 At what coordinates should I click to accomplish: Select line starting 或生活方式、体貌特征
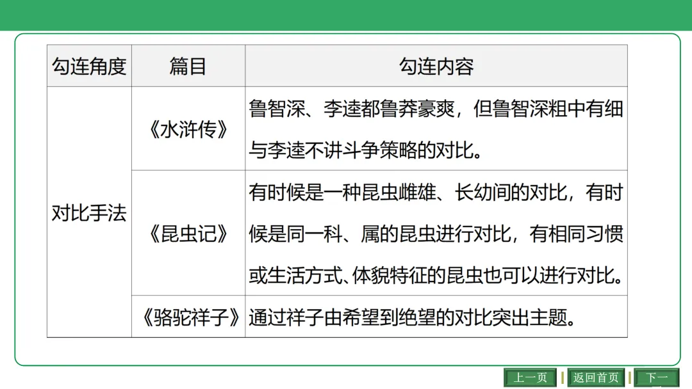point(436,275)
